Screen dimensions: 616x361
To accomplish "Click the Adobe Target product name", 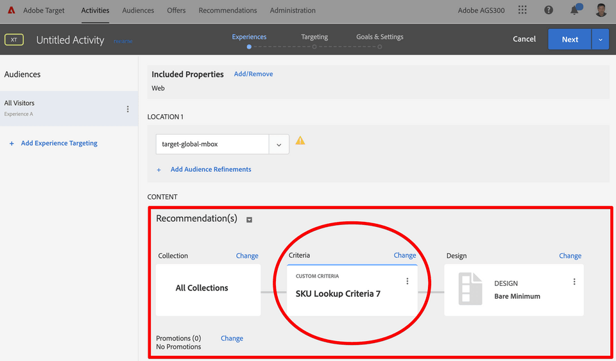I will [44, 11].
